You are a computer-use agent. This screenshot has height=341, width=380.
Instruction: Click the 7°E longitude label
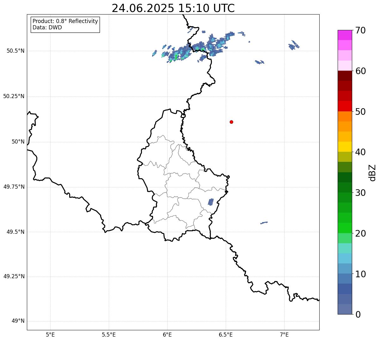click(284, 334)
